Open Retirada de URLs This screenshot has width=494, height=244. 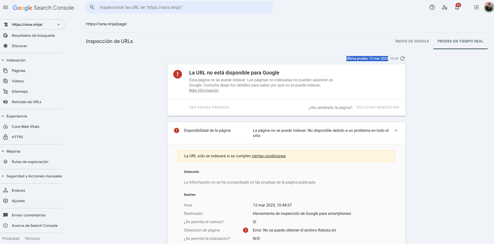coord(26,102)
